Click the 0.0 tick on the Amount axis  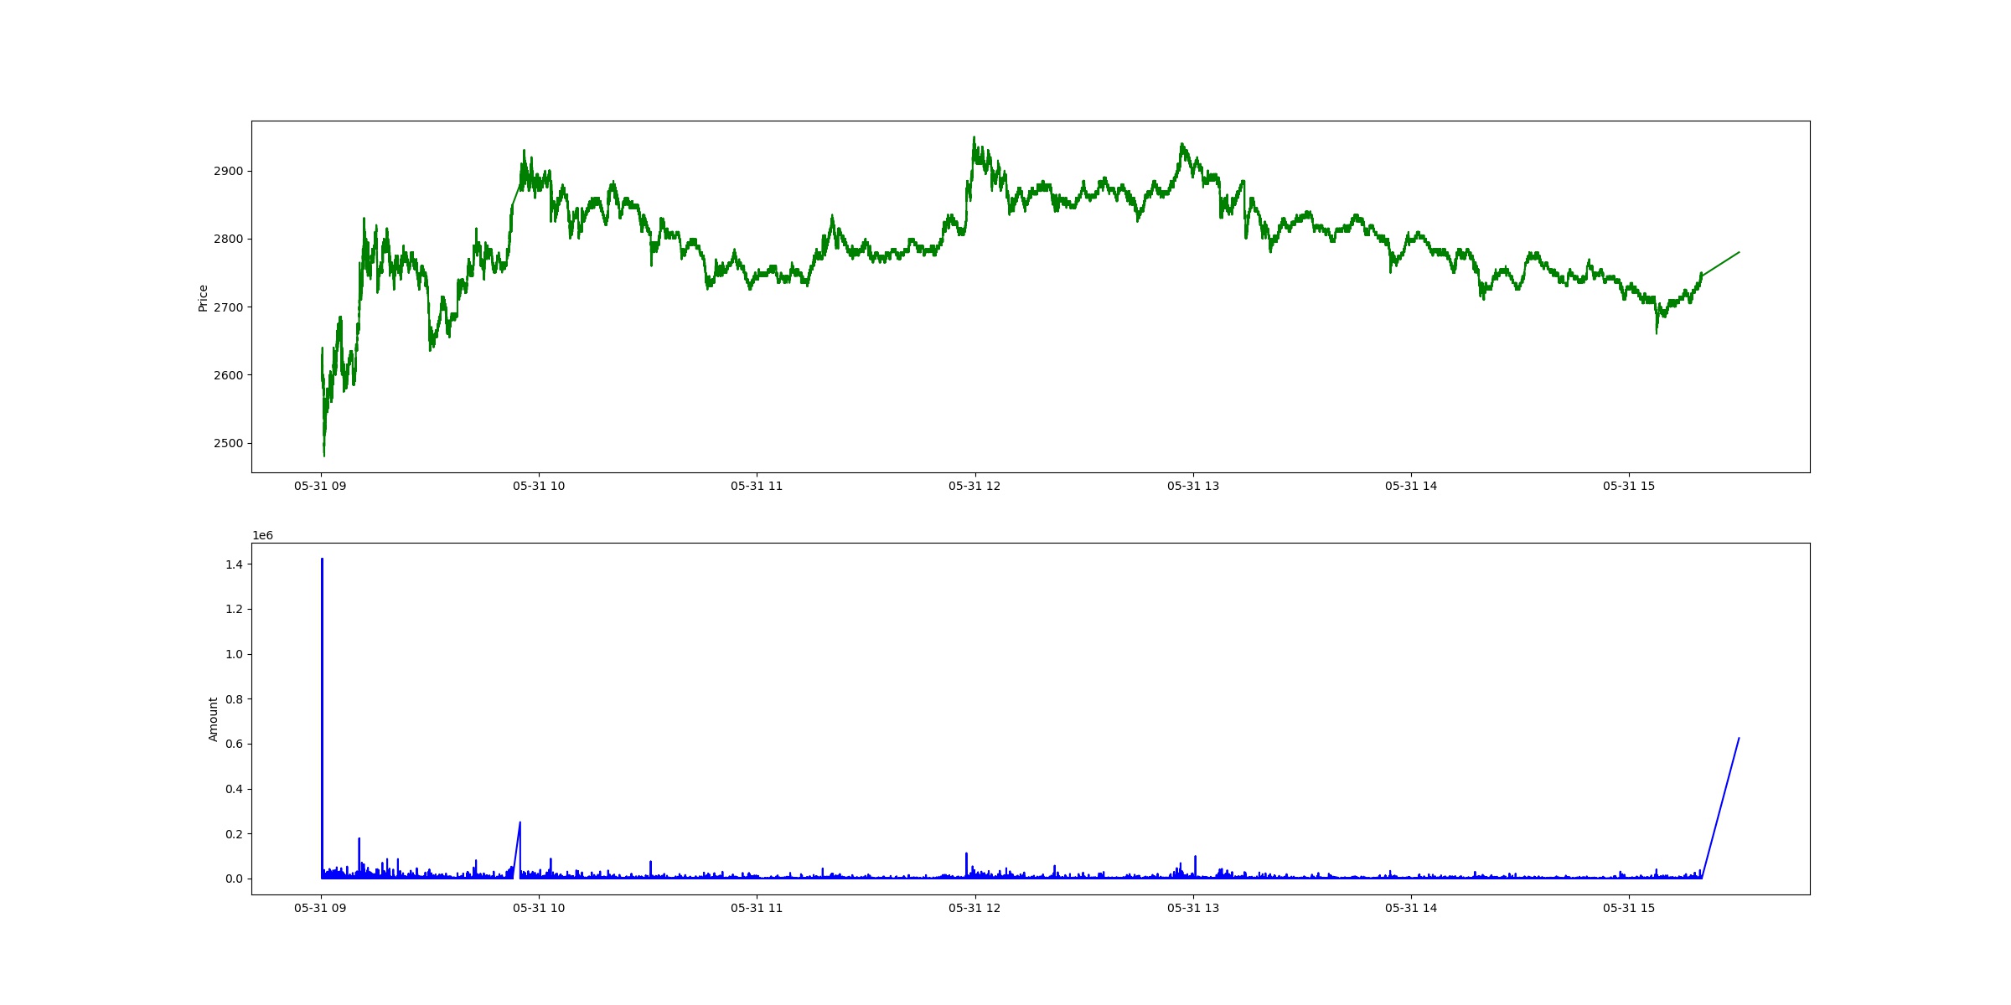[234, 879]
